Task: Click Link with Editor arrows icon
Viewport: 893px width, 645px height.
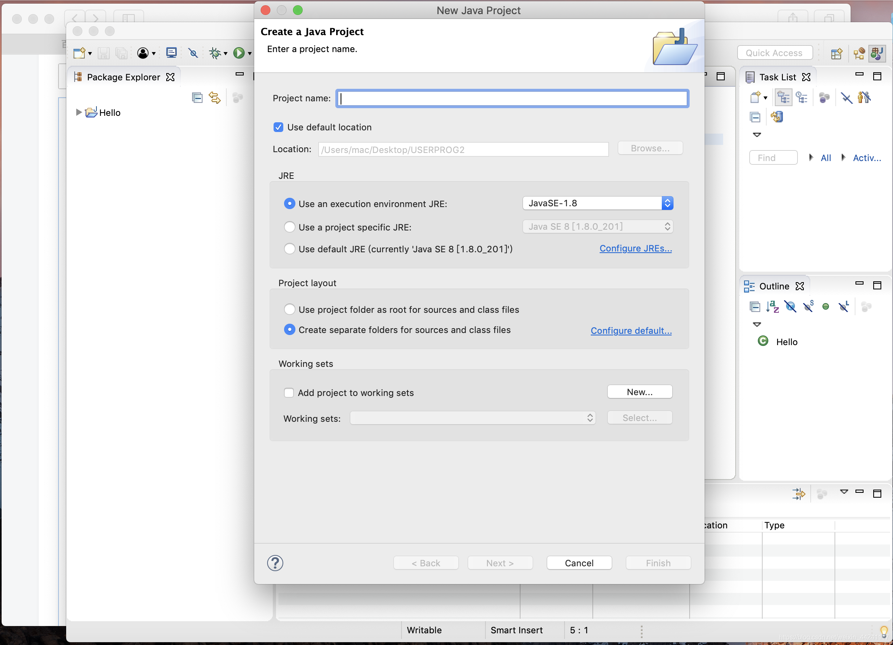Action: click(x=215, y=98)
